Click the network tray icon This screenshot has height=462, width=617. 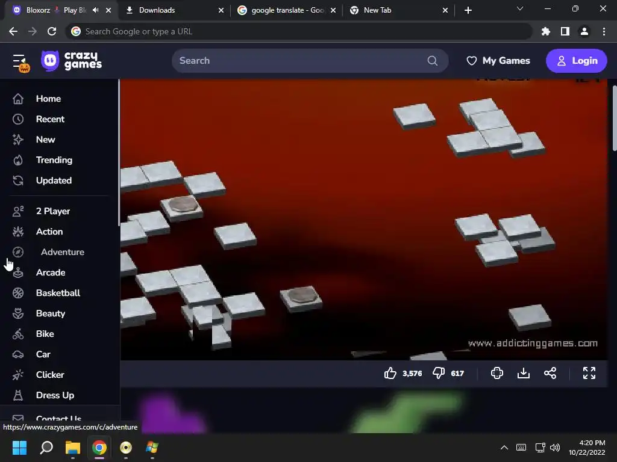tap(540, 448)
